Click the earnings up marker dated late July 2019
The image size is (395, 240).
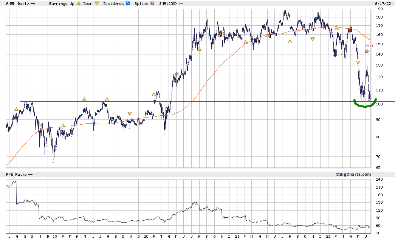(107, 99)
